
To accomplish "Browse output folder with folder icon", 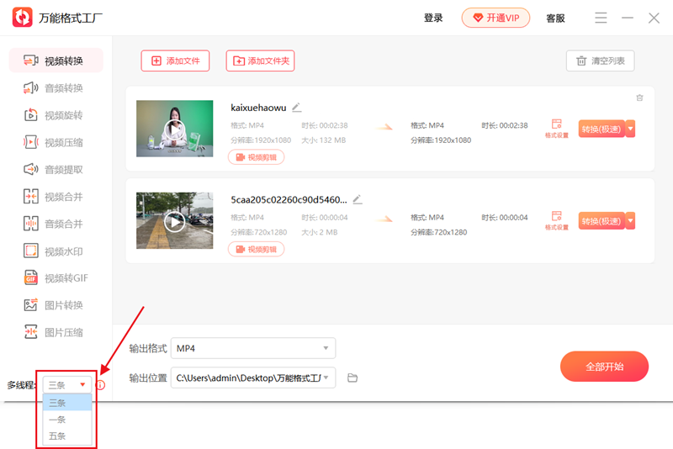I will tap(352, 378).
